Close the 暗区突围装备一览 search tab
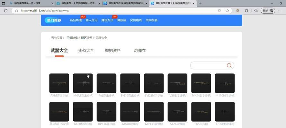The image size is (286, 128). 52,3
